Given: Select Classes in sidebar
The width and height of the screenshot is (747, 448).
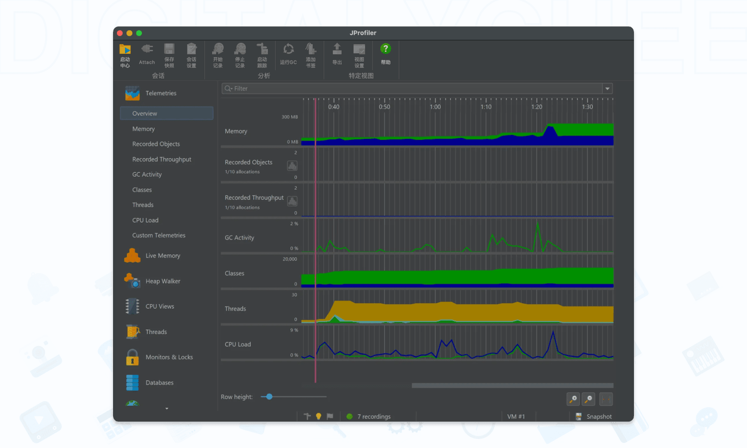Looking at the screenshot, I should [x=142, y=190].
